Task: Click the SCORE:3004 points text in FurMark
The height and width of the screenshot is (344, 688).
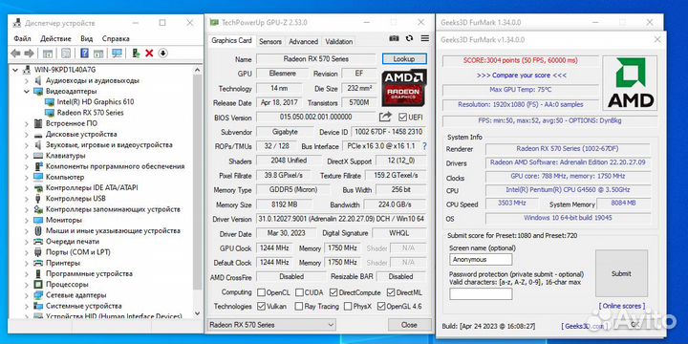Action: coord(521,60)
